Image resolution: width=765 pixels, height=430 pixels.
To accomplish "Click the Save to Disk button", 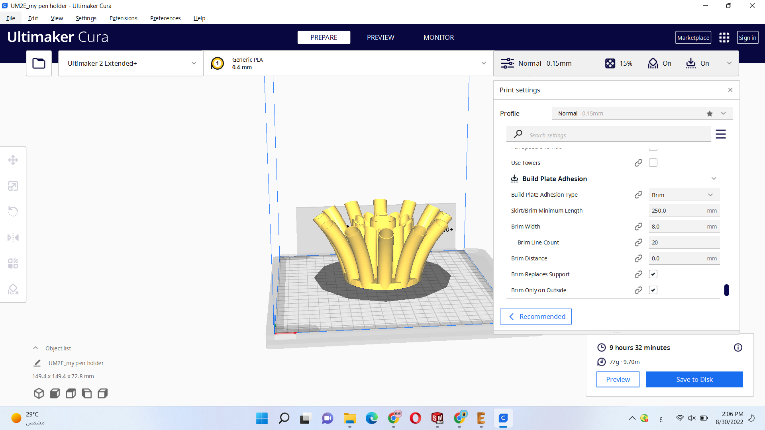I will click(x=694, y=379).
